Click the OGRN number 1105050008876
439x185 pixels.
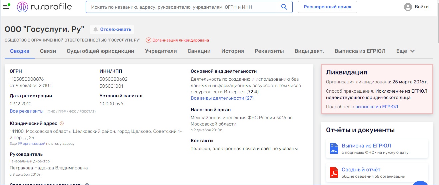pyautogui.click(x=27, y=79)
